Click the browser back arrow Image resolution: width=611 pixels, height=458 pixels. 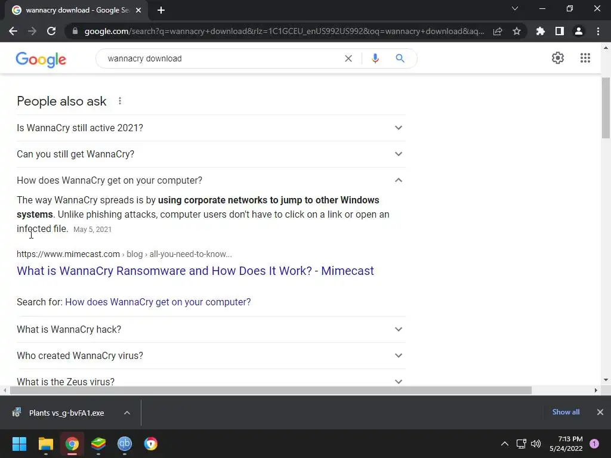pyautogui.click(x=13, y=31)
